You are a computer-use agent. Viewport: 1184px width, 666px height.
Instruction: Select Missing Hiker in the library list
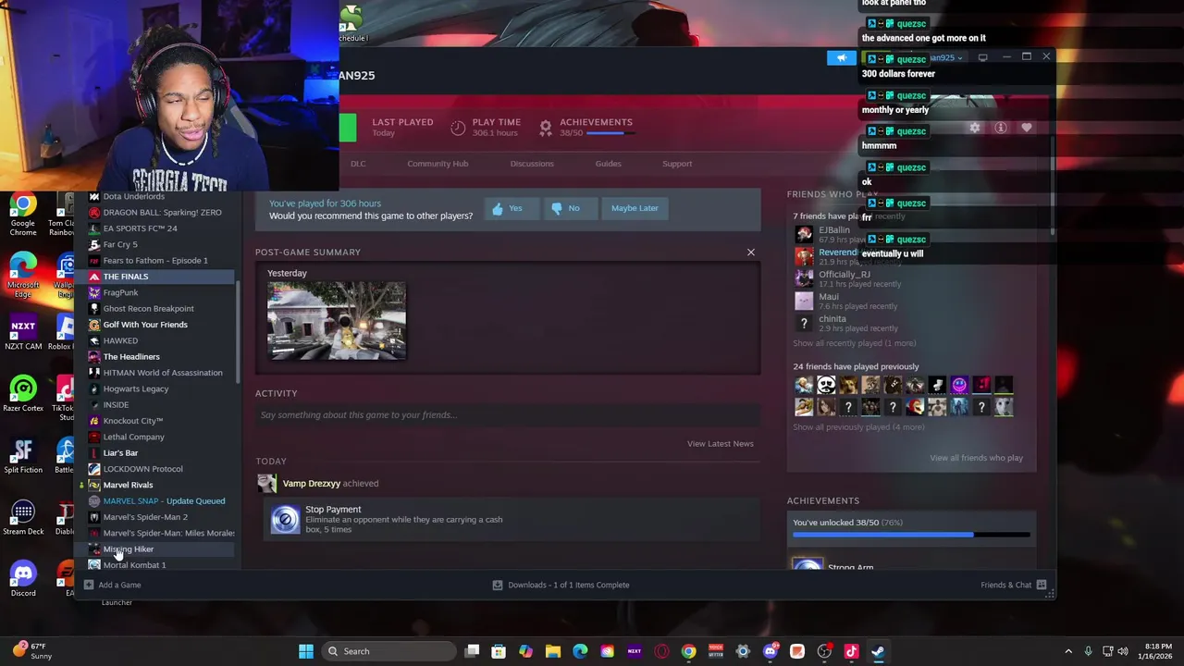[129, 549]
